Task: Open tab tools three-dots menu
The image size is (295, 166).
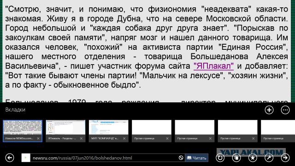Action: click(285, 110)
